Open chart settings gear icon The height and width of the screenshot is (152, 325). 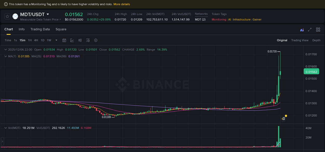click(x=96, y=40)
